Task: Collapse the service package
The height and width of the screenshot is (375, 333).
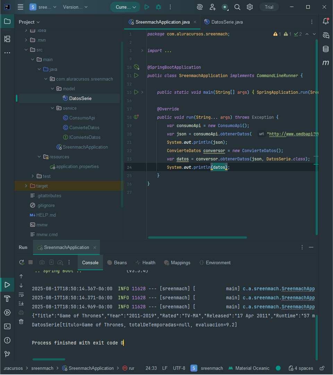Action: [x=52, y=108]
